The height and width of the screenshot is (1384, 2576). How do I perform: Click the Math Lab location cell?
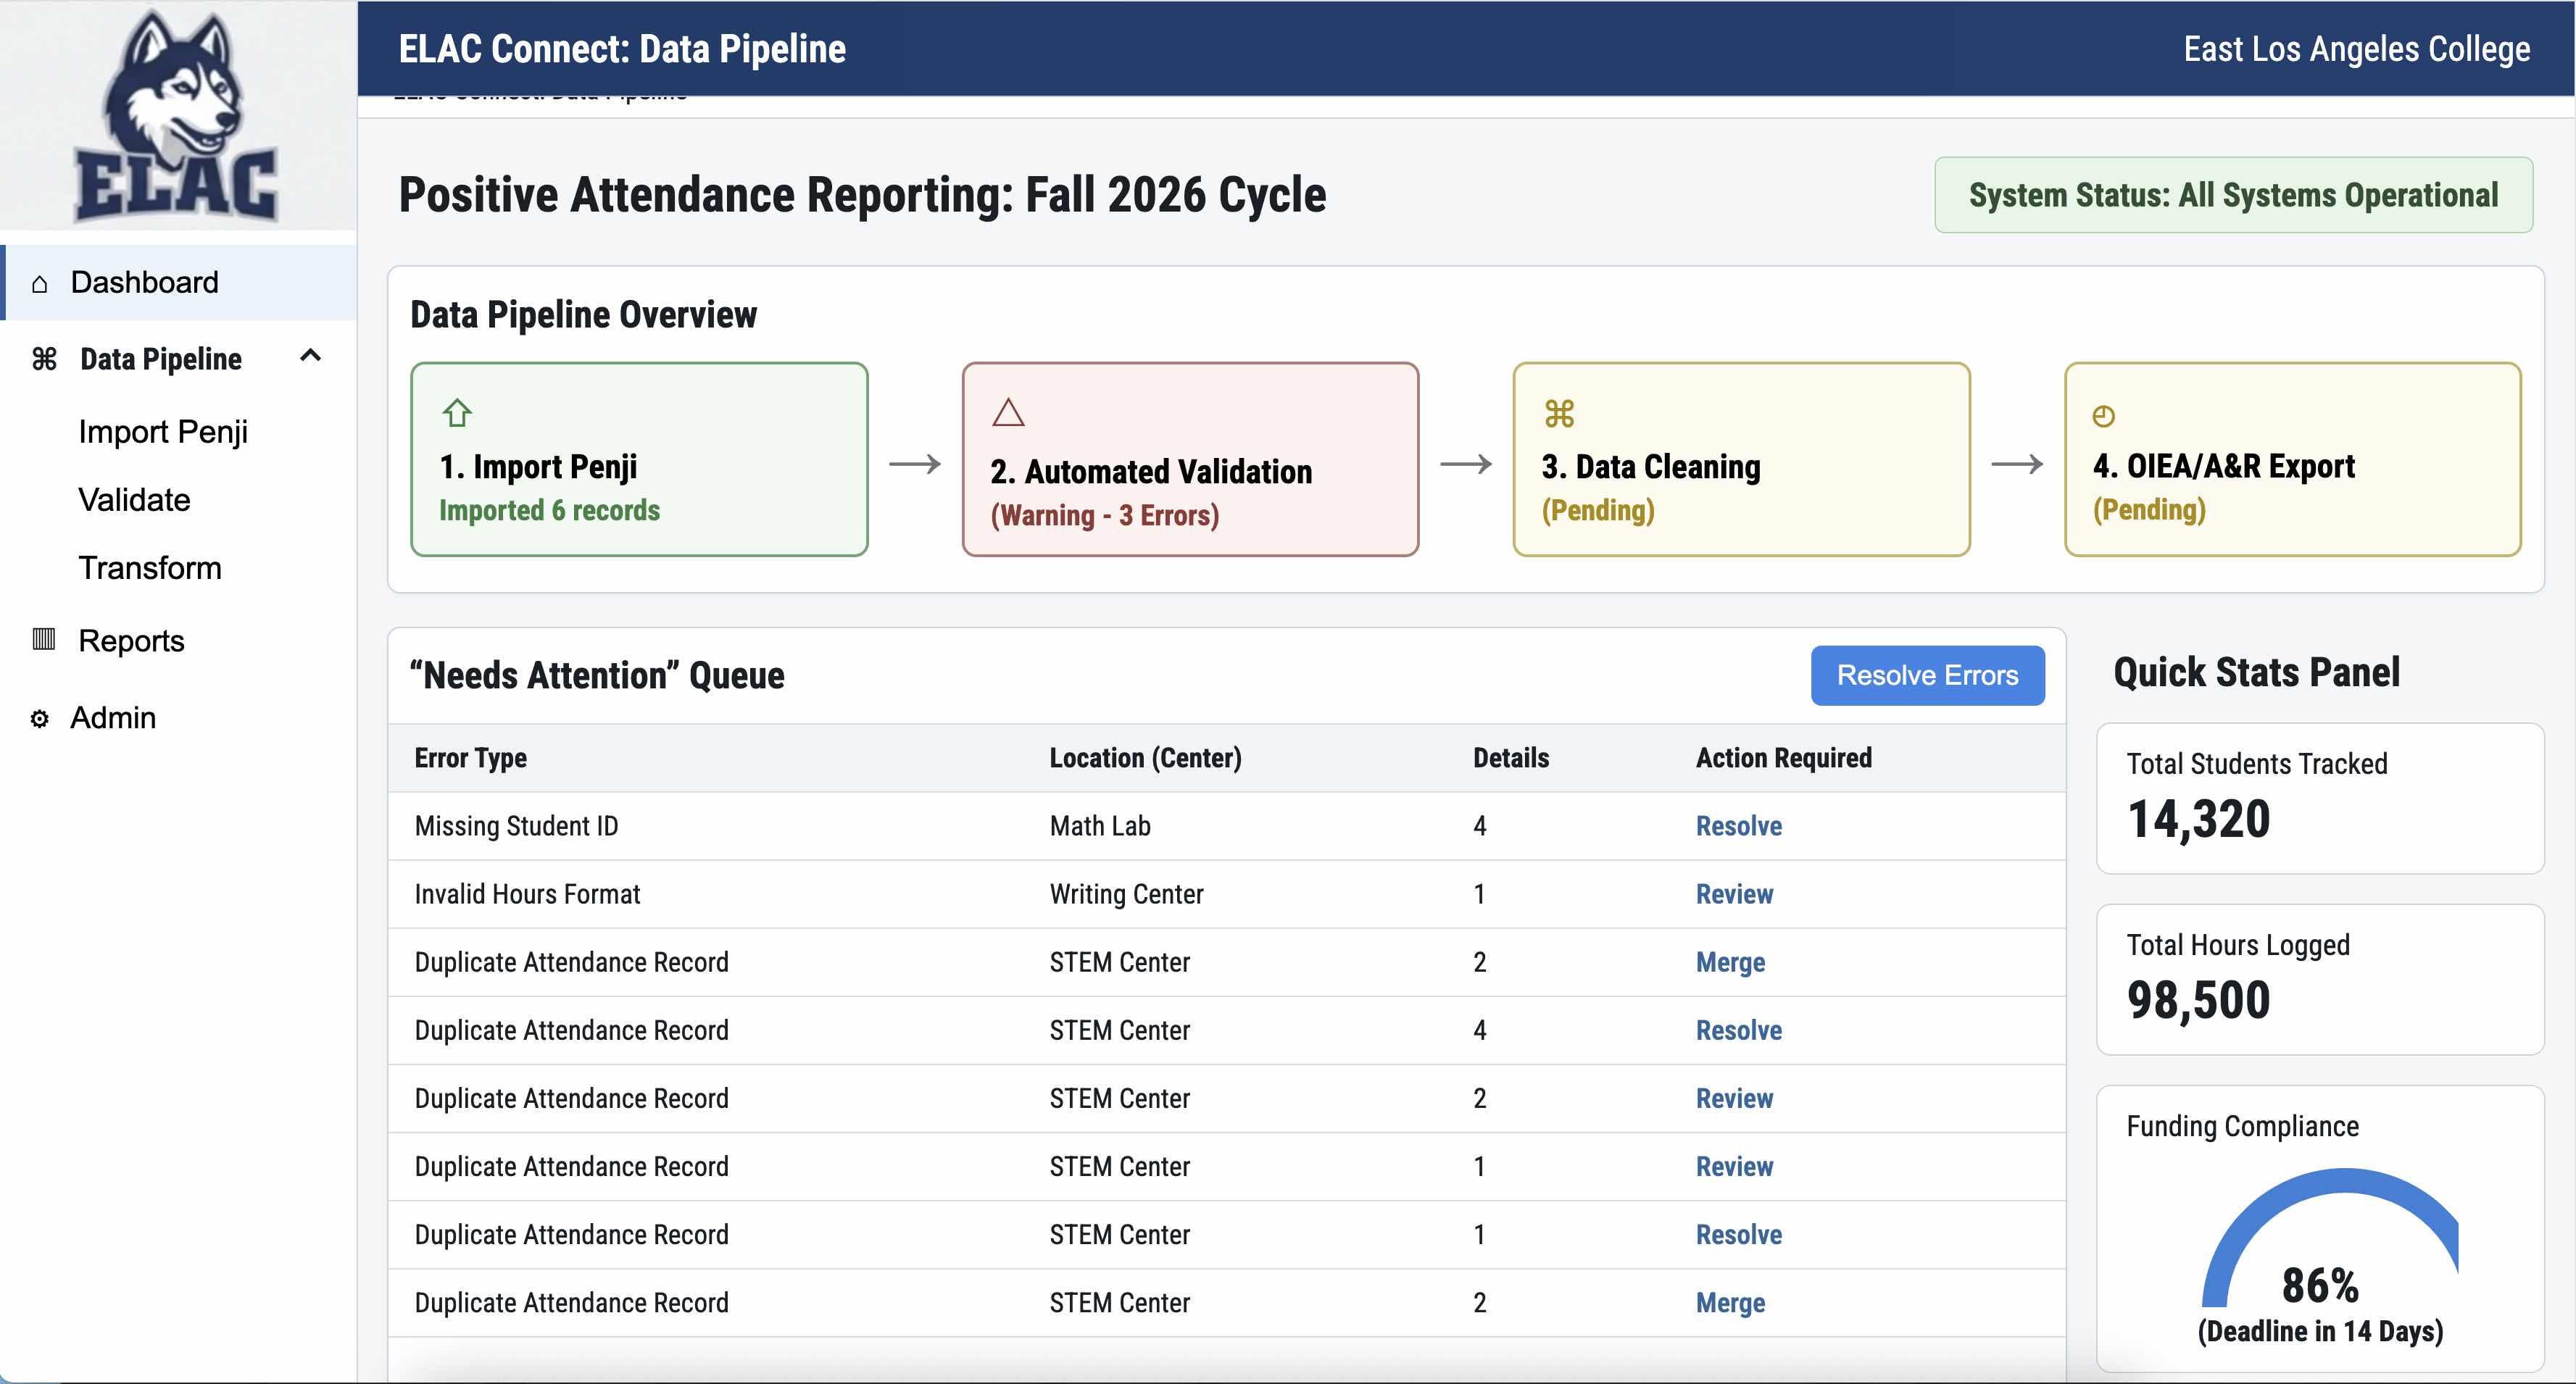[1100, 827]
